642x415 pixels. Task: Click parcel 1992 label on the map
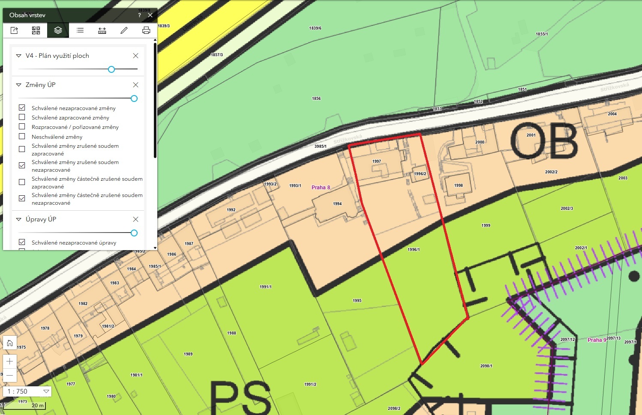(231, 210)
